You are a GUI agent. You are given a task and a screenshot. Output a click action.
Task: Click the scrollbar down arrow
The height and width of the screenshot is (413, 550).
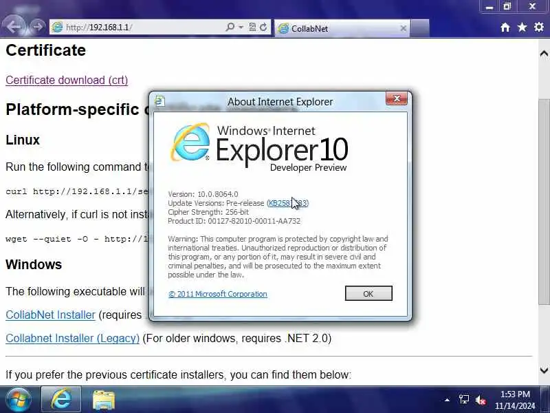(544, 370)
